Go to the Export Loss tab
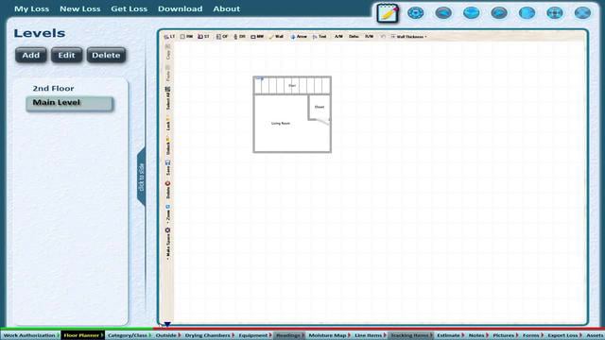605x340 pixels. pos(564,335)
